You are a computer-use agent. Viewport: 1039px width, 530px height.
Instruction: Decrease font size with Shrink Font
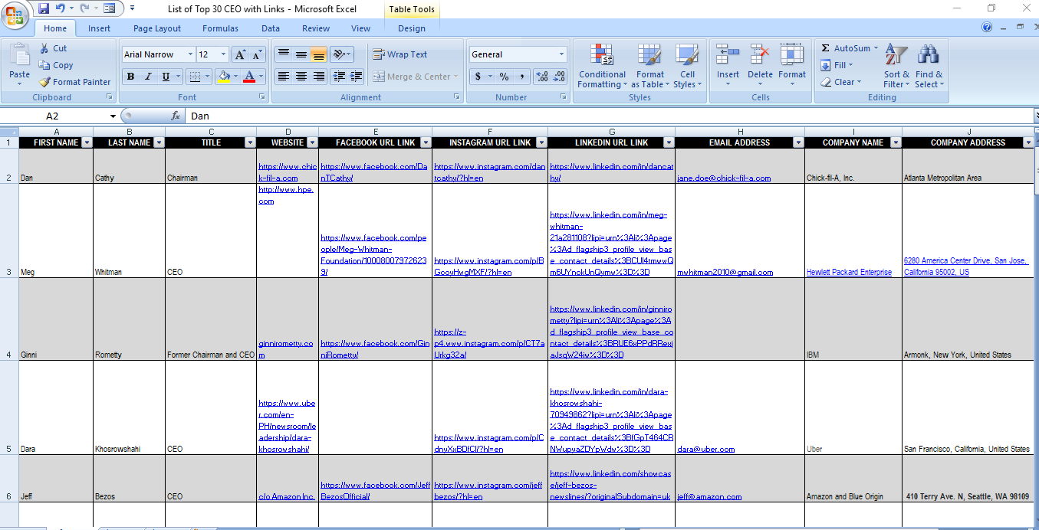[x=257, y=54]
